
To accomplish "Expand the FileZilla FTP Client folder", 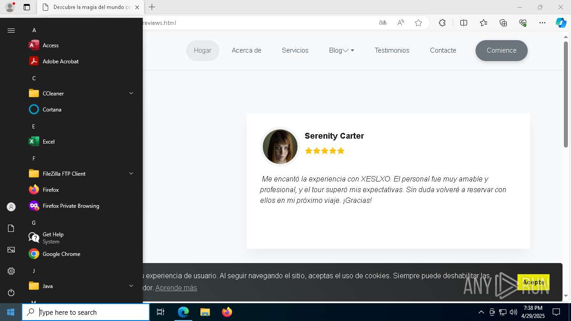I will (x=131, y=173).
